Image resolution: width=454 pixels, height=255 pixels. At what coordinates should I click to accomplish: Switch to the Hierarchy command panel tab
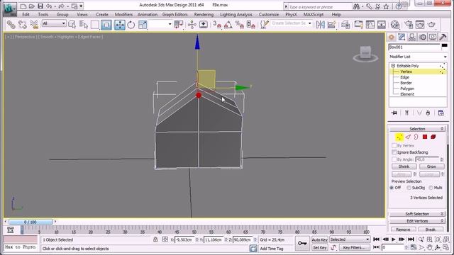click(x=412, y=38)
